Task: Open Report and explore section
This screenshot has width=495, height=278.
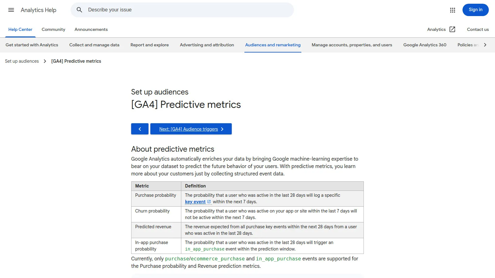Action: 149,45
